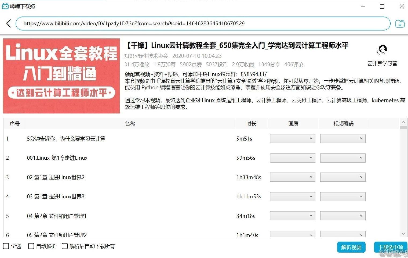This screenshot has height=258, width=408.
Task: Open 画质 dropdown for 04 第2章 文件和用户管理1
Action: (293, 216)
